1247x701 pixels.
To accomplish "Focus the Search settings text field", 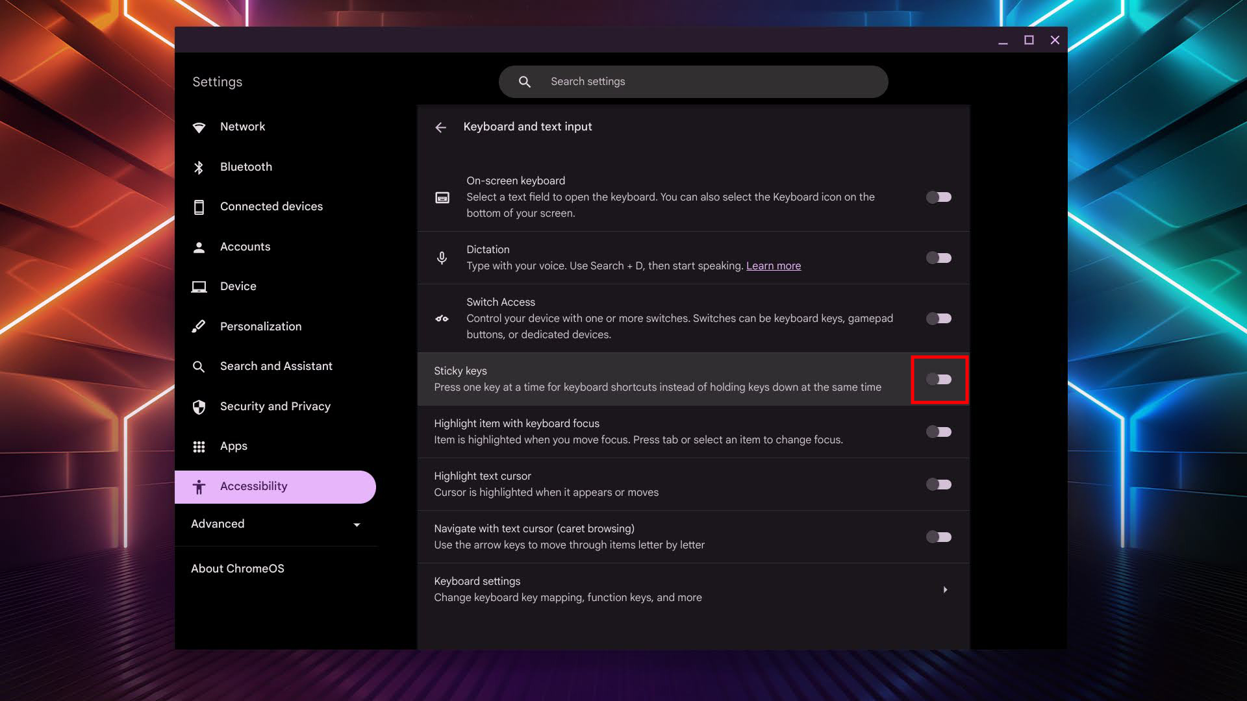I will [701, 82].
